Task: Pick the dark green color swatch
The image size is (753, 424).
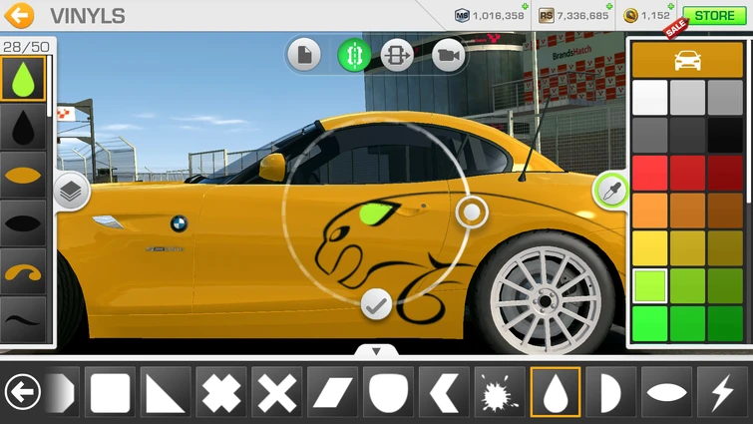Action: pyautogui.click(x=725, y=323)
